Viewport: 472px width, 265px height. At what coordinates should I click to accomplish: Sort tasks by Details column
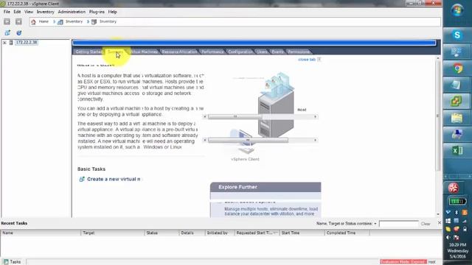tap(192, 233)
